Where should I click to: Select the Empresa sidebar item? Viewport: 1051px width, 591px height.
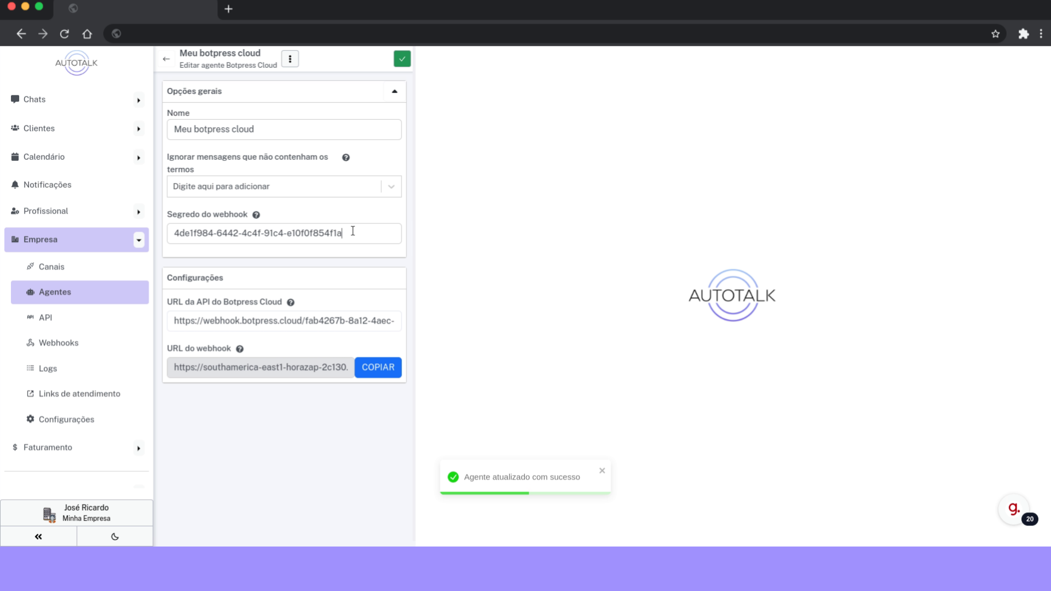click(77, 240)
